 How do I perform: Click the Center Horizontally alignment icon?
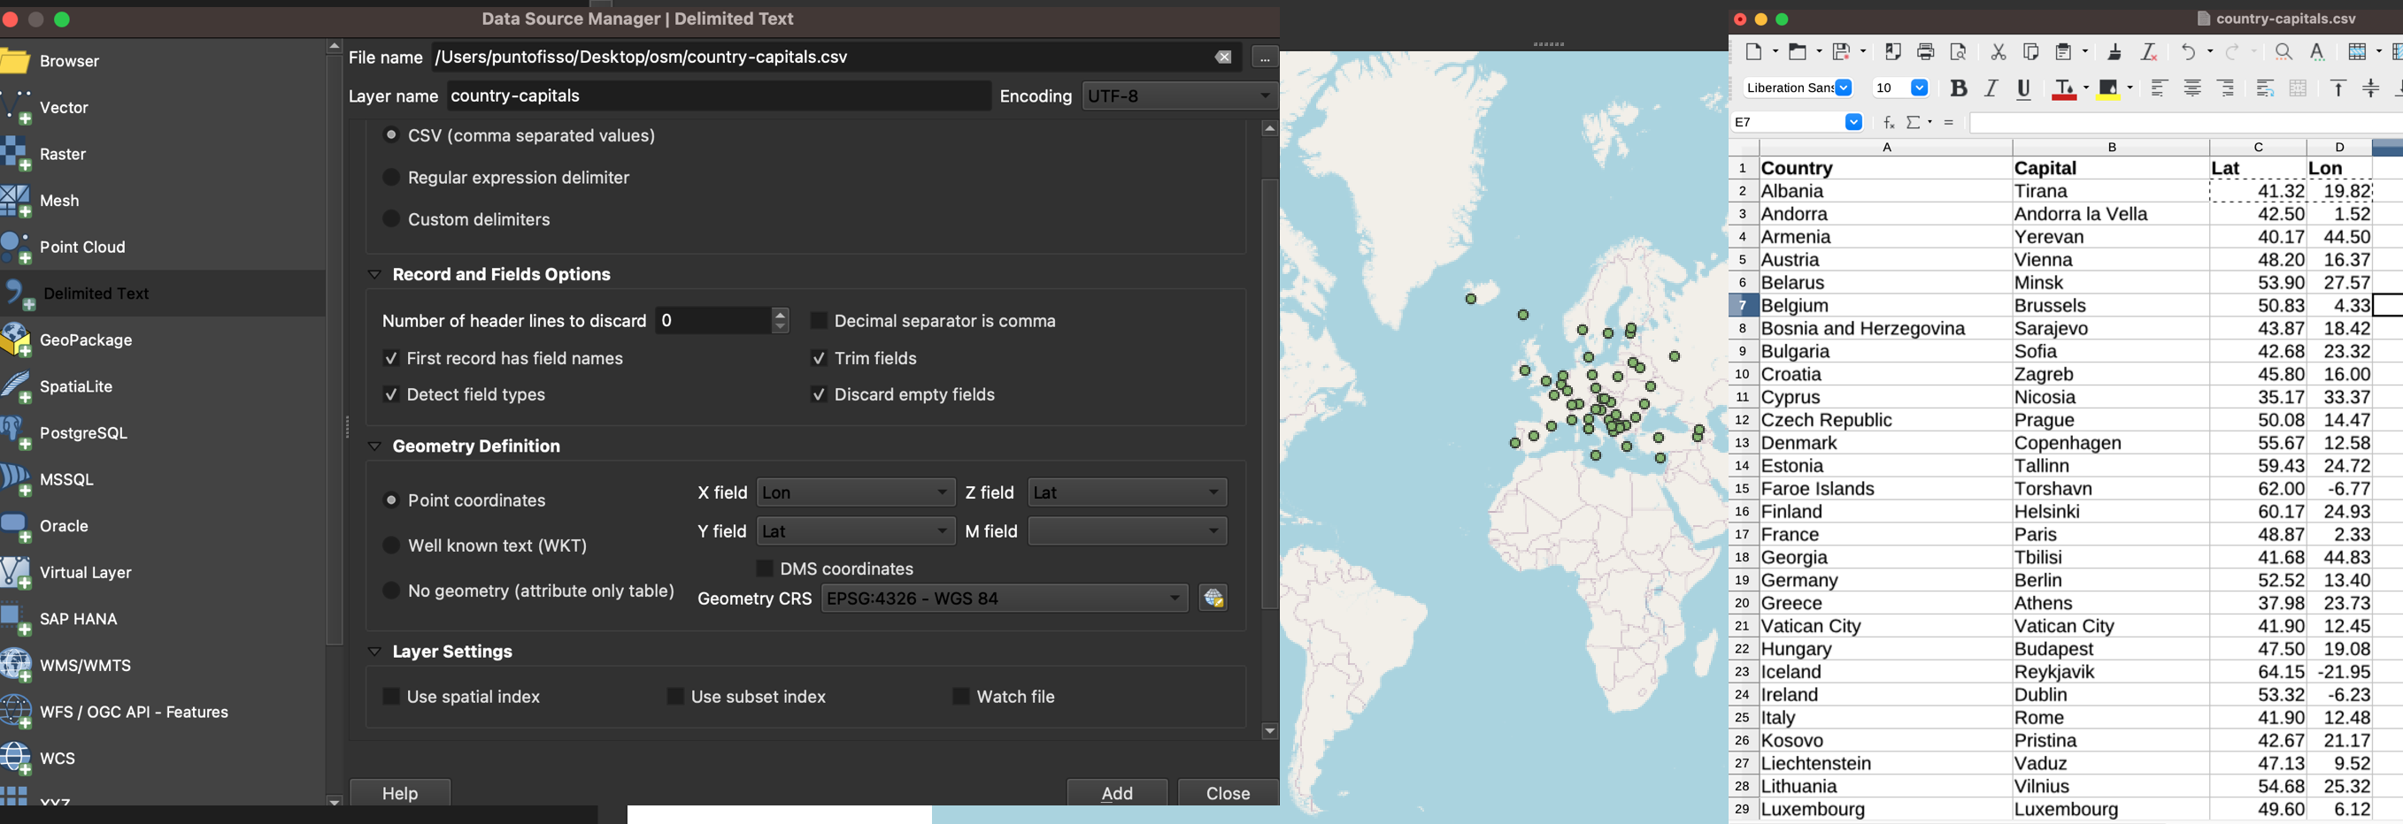2192,88
